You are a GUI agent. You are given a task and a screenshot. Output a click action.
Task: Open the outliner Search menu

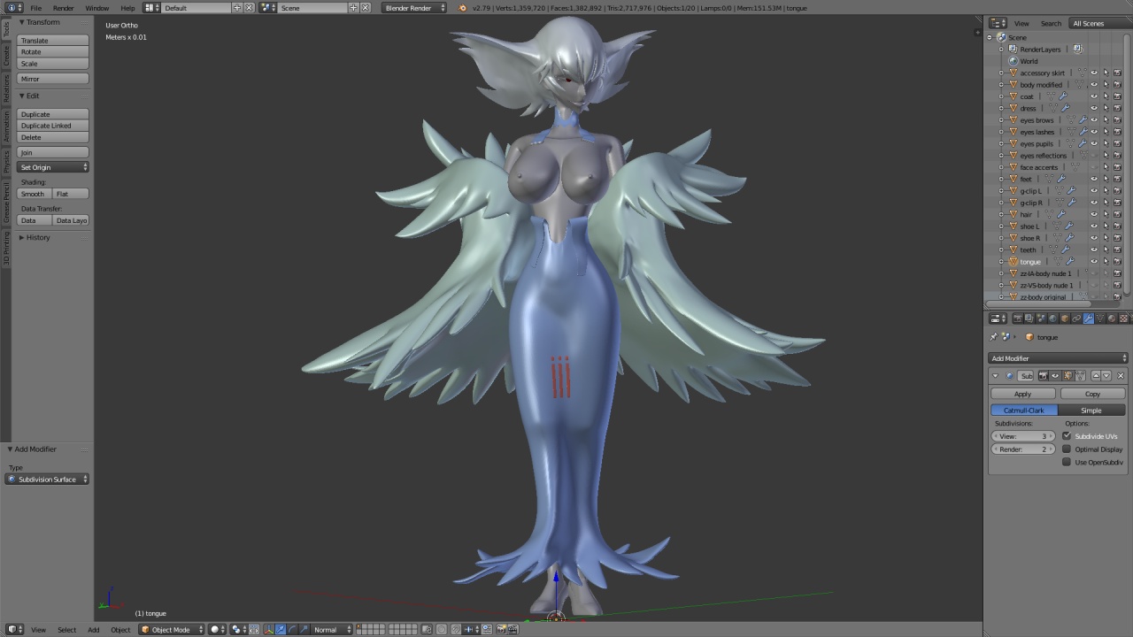[1051, 23]
